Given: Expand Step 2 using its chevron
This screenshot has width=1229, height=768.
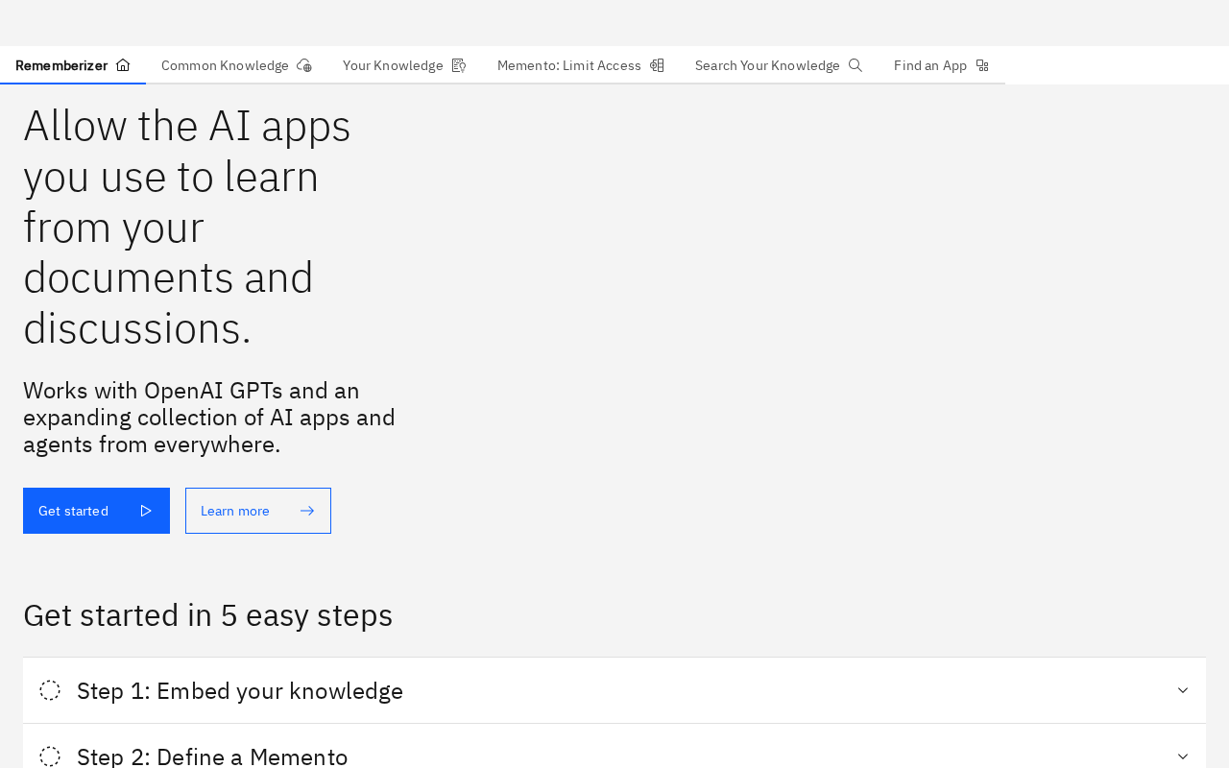Looking at the screenshot, I should [x=1183, y=756].
